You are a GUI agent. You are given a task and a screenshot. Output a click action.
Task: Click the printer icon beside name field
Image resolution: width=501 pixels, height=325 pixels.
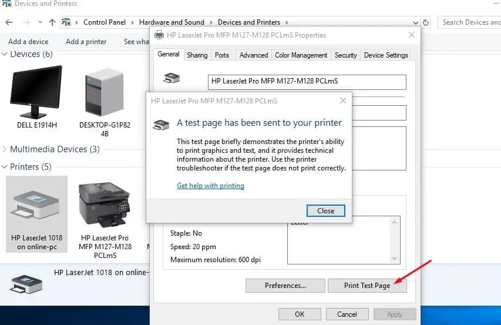point(172,78)
